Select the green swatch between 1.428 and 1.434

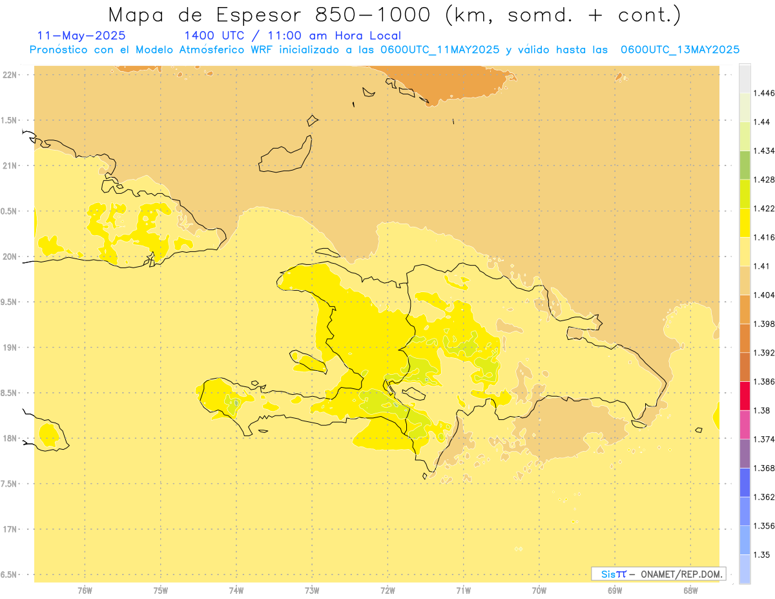[745, 165]
